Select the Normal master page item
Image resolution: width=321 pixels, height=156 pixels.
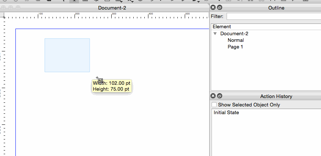pos(235,40)
